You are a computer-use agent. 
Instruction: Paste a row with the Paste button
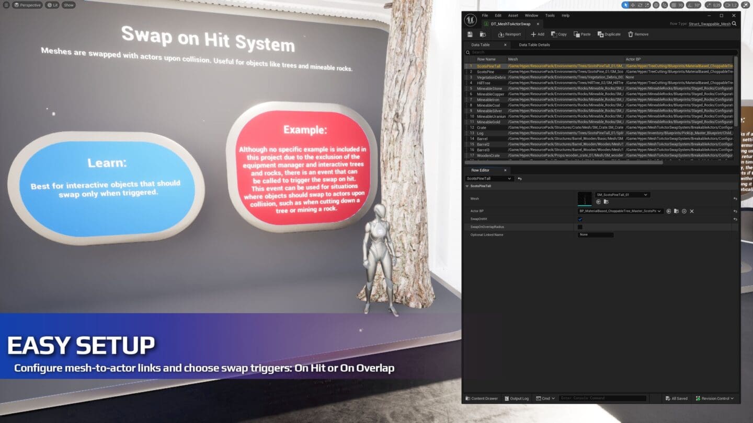point(582,34)
